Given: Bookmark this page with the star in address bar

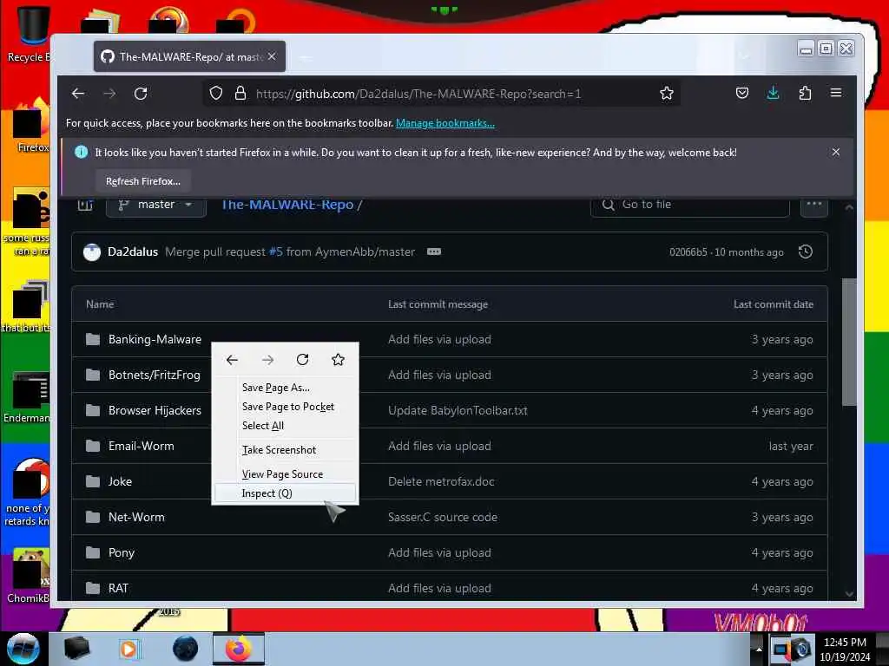Looking at the screenshot, I should (666, 94).
